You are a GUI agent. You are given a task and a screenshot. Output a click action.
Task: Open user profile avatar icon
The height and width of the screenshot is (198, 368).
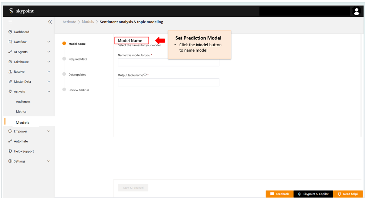[x=356, y=11]
